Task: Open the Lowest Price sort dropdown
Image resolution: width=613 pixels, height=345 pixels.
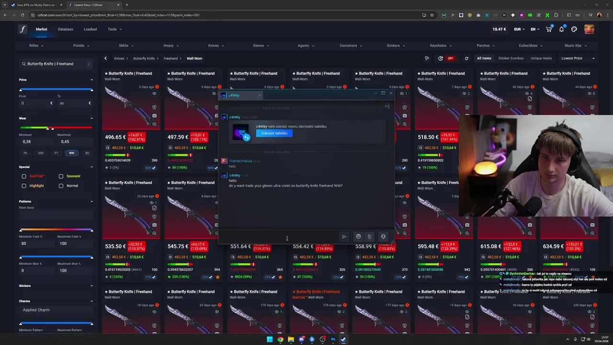Action: 578,58
